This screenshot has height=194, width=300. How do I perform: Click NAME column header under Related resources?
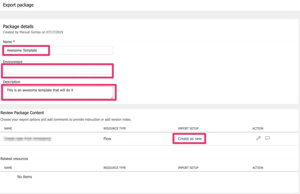click(8, 168)
